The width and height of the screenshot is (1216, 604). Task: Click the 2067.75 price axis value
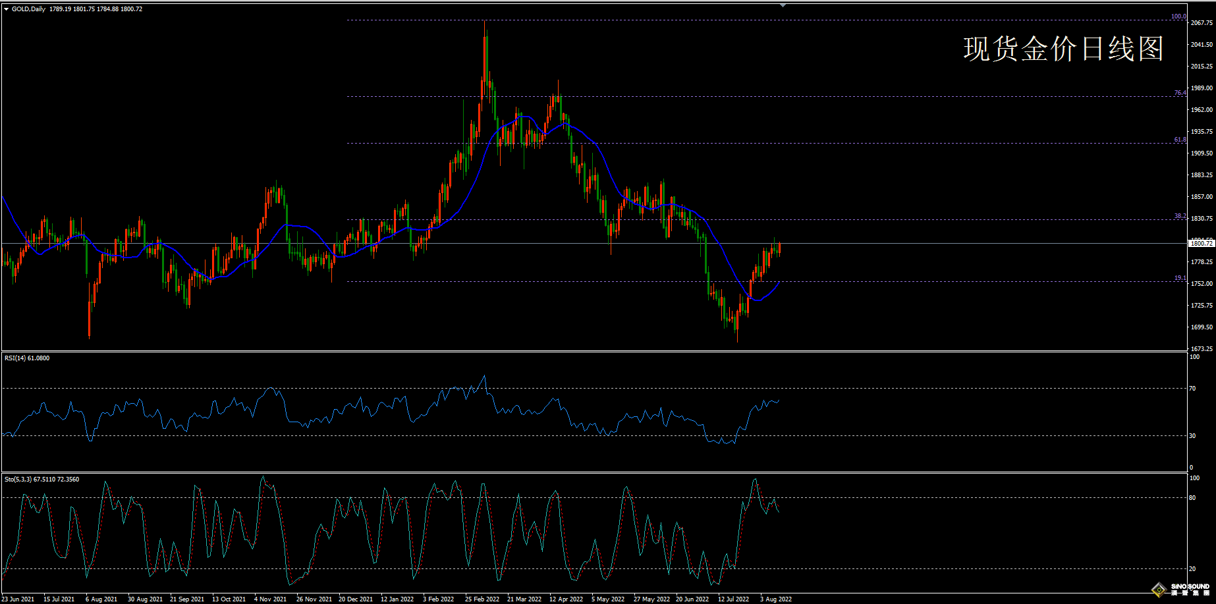pyautogui.click(x=1202, y=22)
